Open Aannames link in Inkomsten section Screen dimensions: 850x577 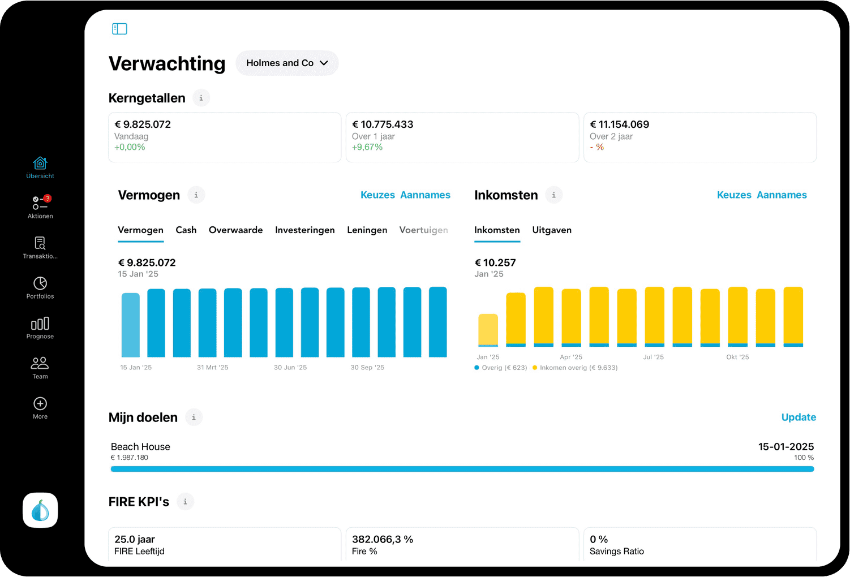[x=782, y=195]
